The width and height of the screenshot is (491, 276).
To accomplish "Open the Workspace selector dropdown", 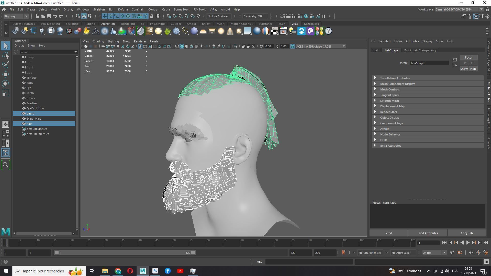I will pyautogui.click(x=459, y=9).
